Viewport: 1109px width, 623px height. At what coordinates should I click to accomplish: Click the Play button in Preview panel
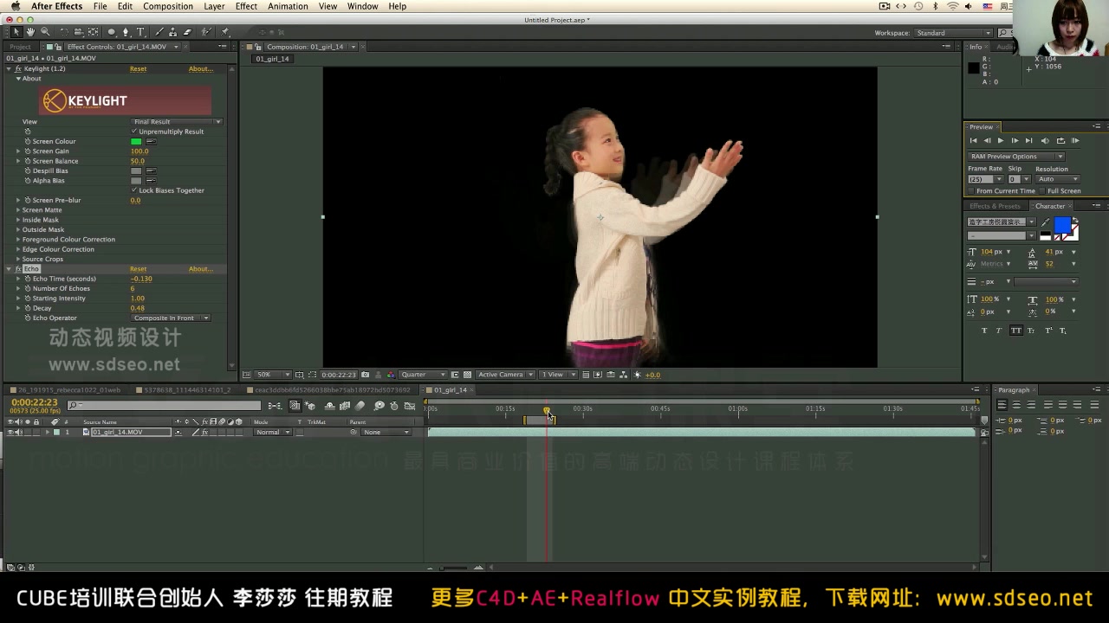coord(1001,140)
